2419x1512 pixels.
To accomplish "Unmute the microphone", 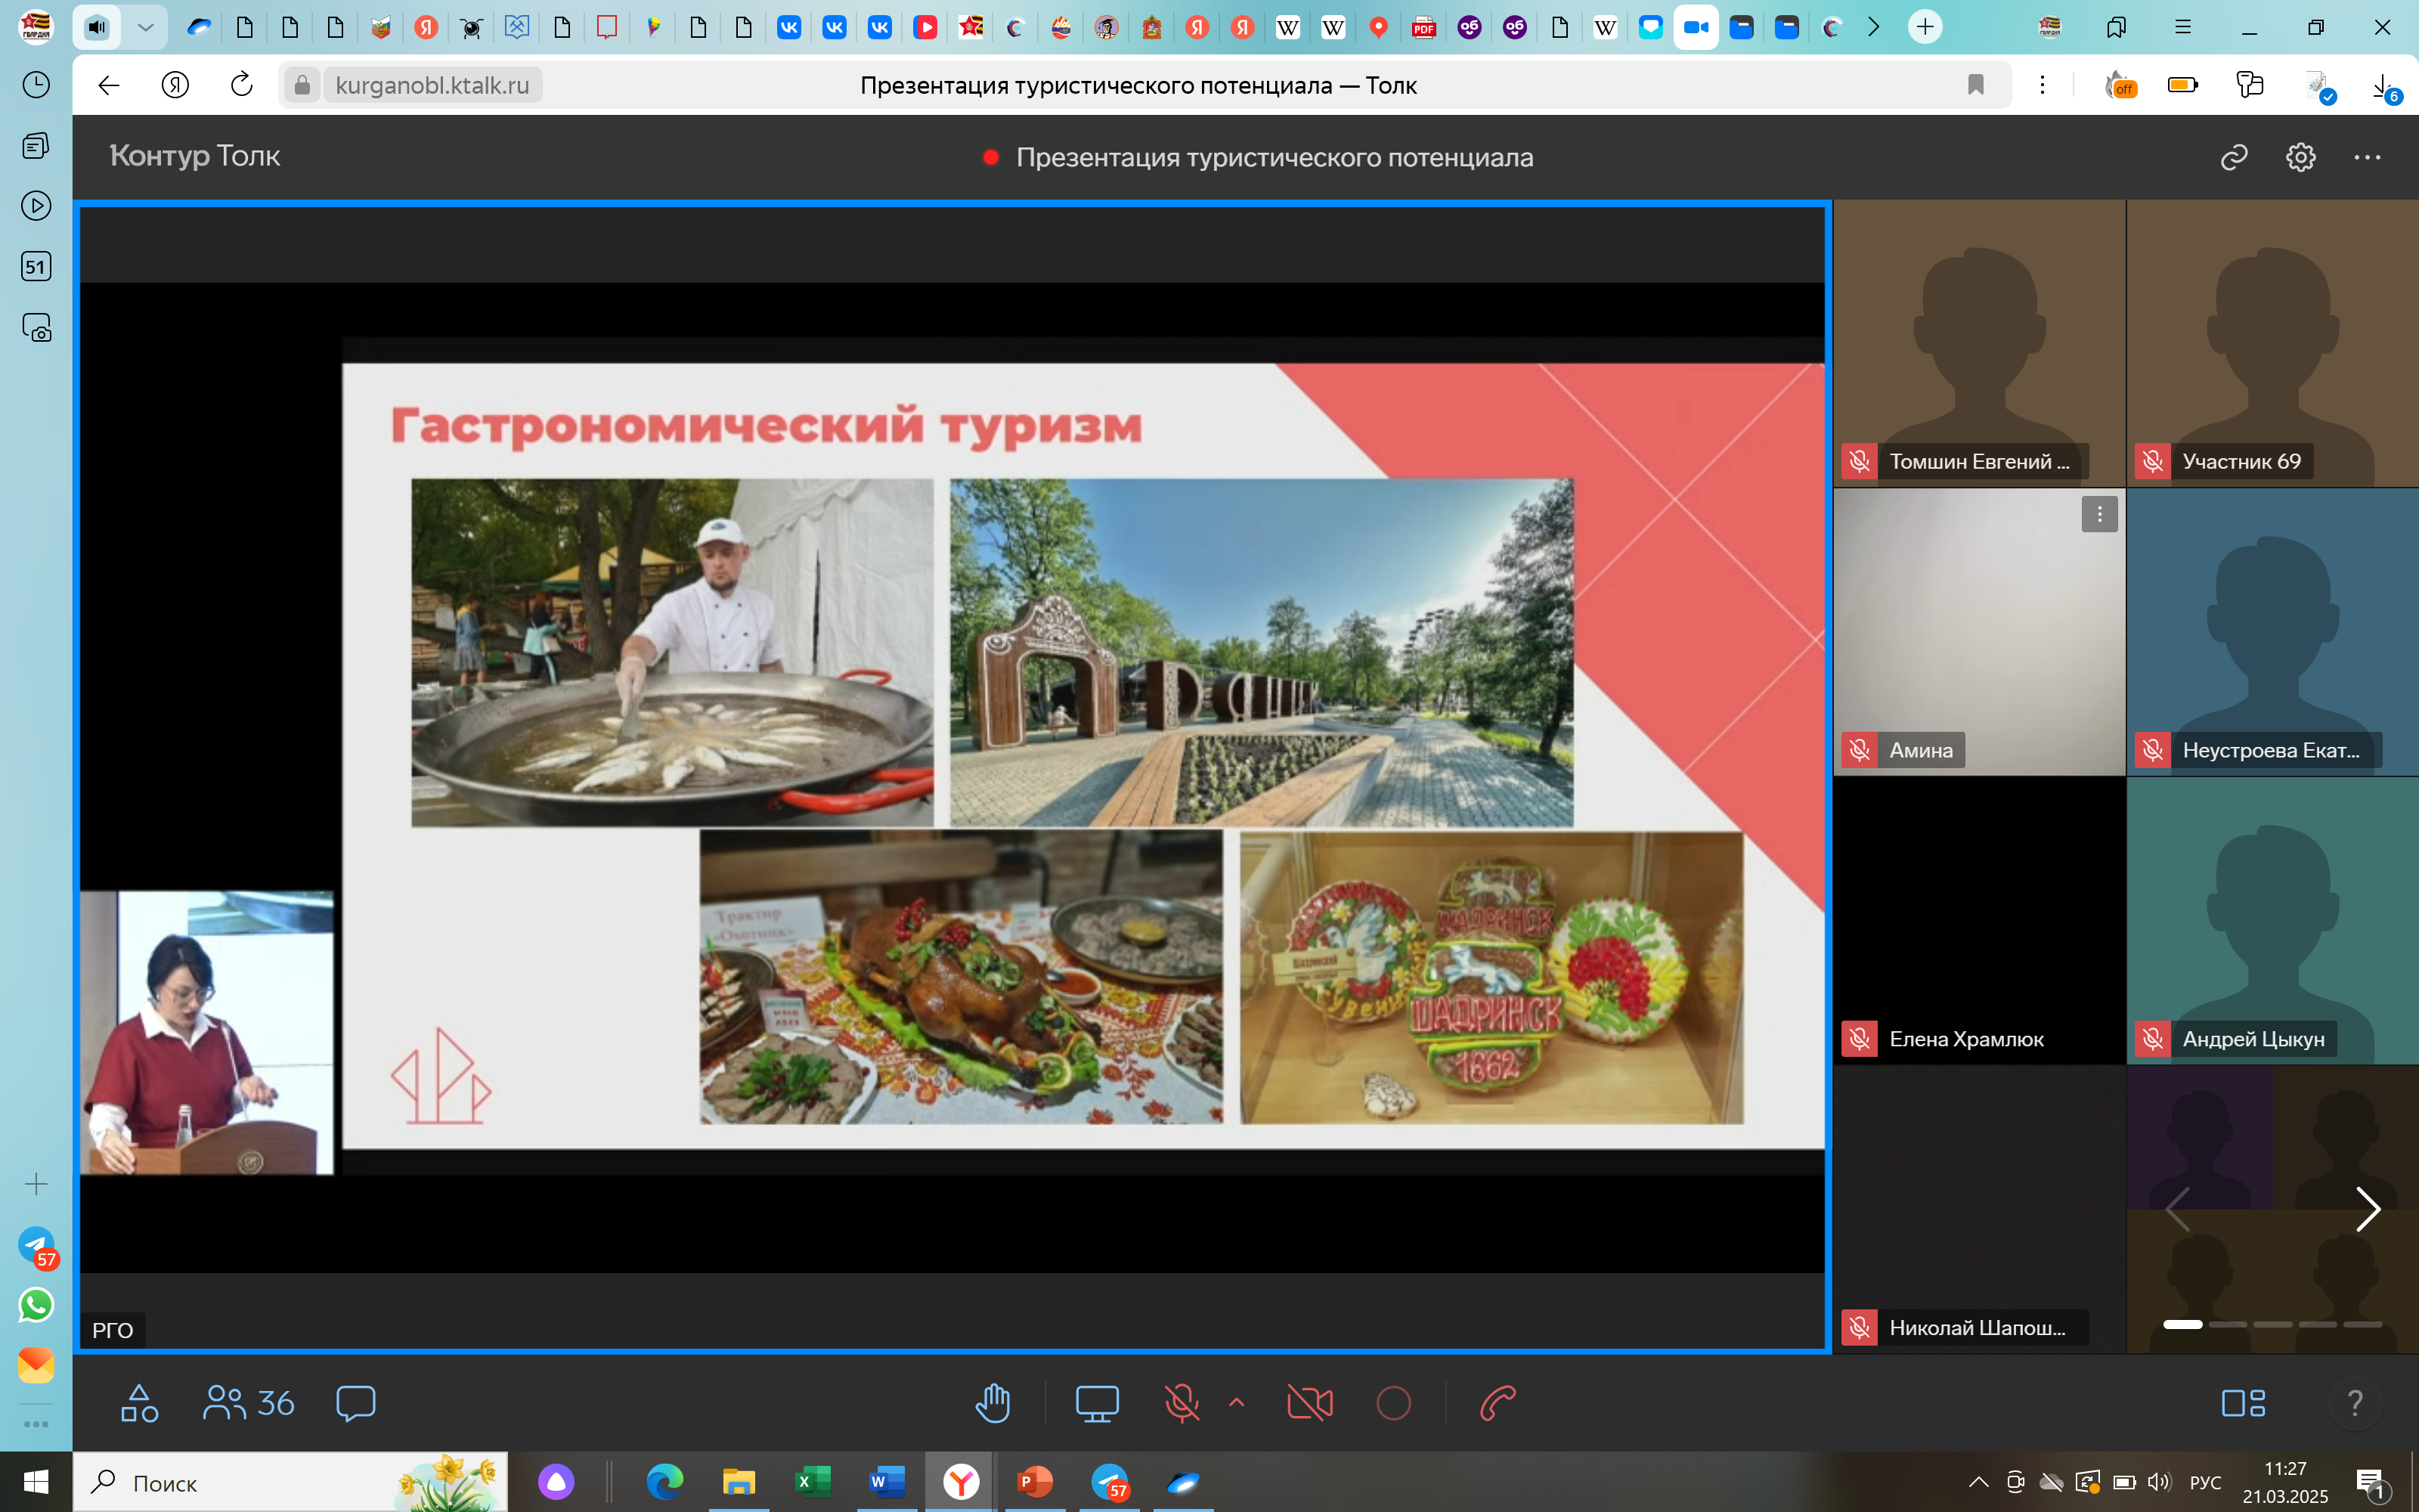I will click(x=1182, y=1403).
